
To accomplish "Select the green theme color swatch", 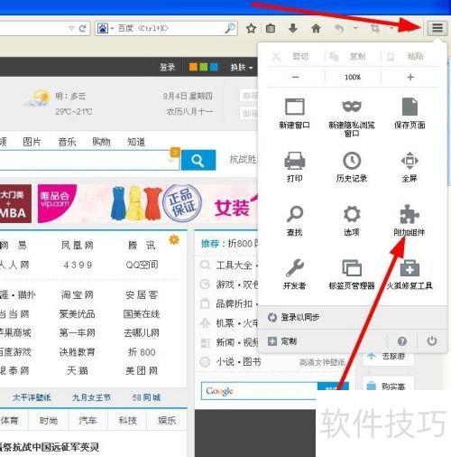I will [x=204, y=67].
